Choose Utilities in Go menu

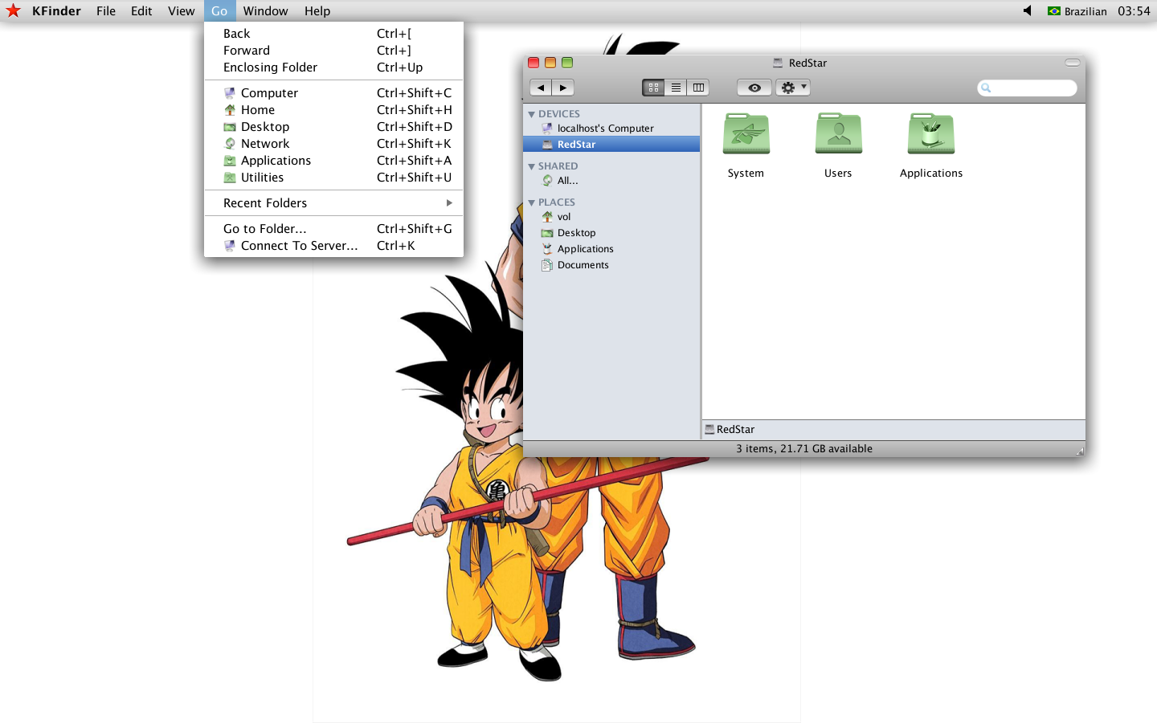point(333,178)
